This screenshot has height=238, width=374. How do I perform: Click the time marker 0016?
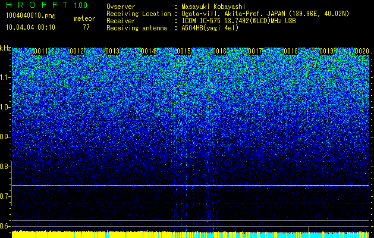click(219, 51)
